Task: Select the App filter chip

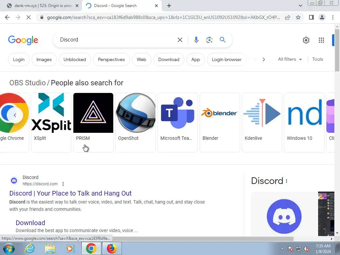Action: click(196, 59)
